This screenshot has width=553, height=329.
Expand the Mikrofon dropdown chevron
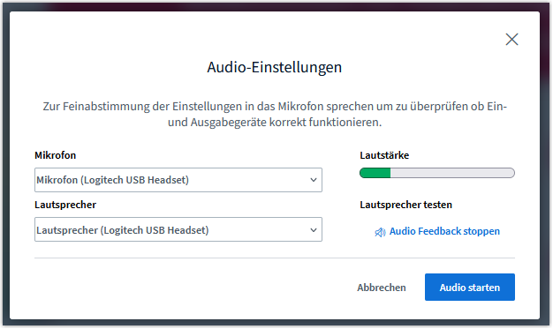[x=314, y=180]
